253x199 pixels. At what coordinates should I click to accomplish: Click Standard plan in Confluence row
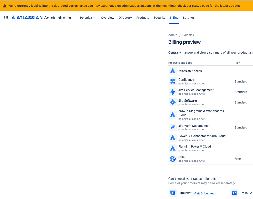coord(241,82)
